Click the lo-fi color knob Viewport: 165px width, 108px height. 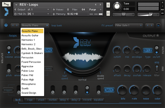157,90
